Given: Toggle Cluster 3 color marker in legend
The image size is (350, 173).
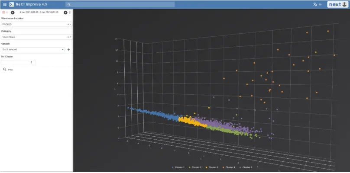Looking at the screenshot, I should 207,167.
